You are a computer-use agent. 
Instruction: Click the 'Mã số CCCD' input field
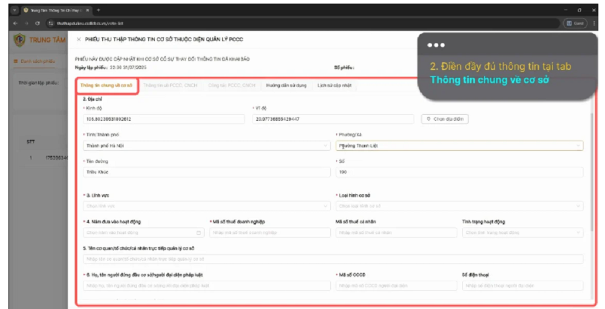(x=396, y=285)
